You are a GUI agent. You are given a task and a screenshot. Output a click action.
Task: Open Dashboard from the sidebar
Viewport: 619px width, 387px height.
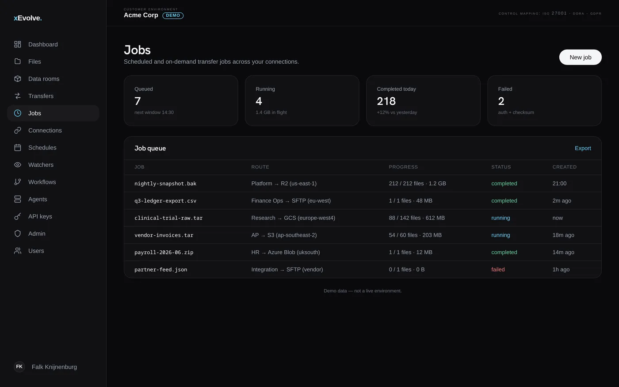coord(53,44)
